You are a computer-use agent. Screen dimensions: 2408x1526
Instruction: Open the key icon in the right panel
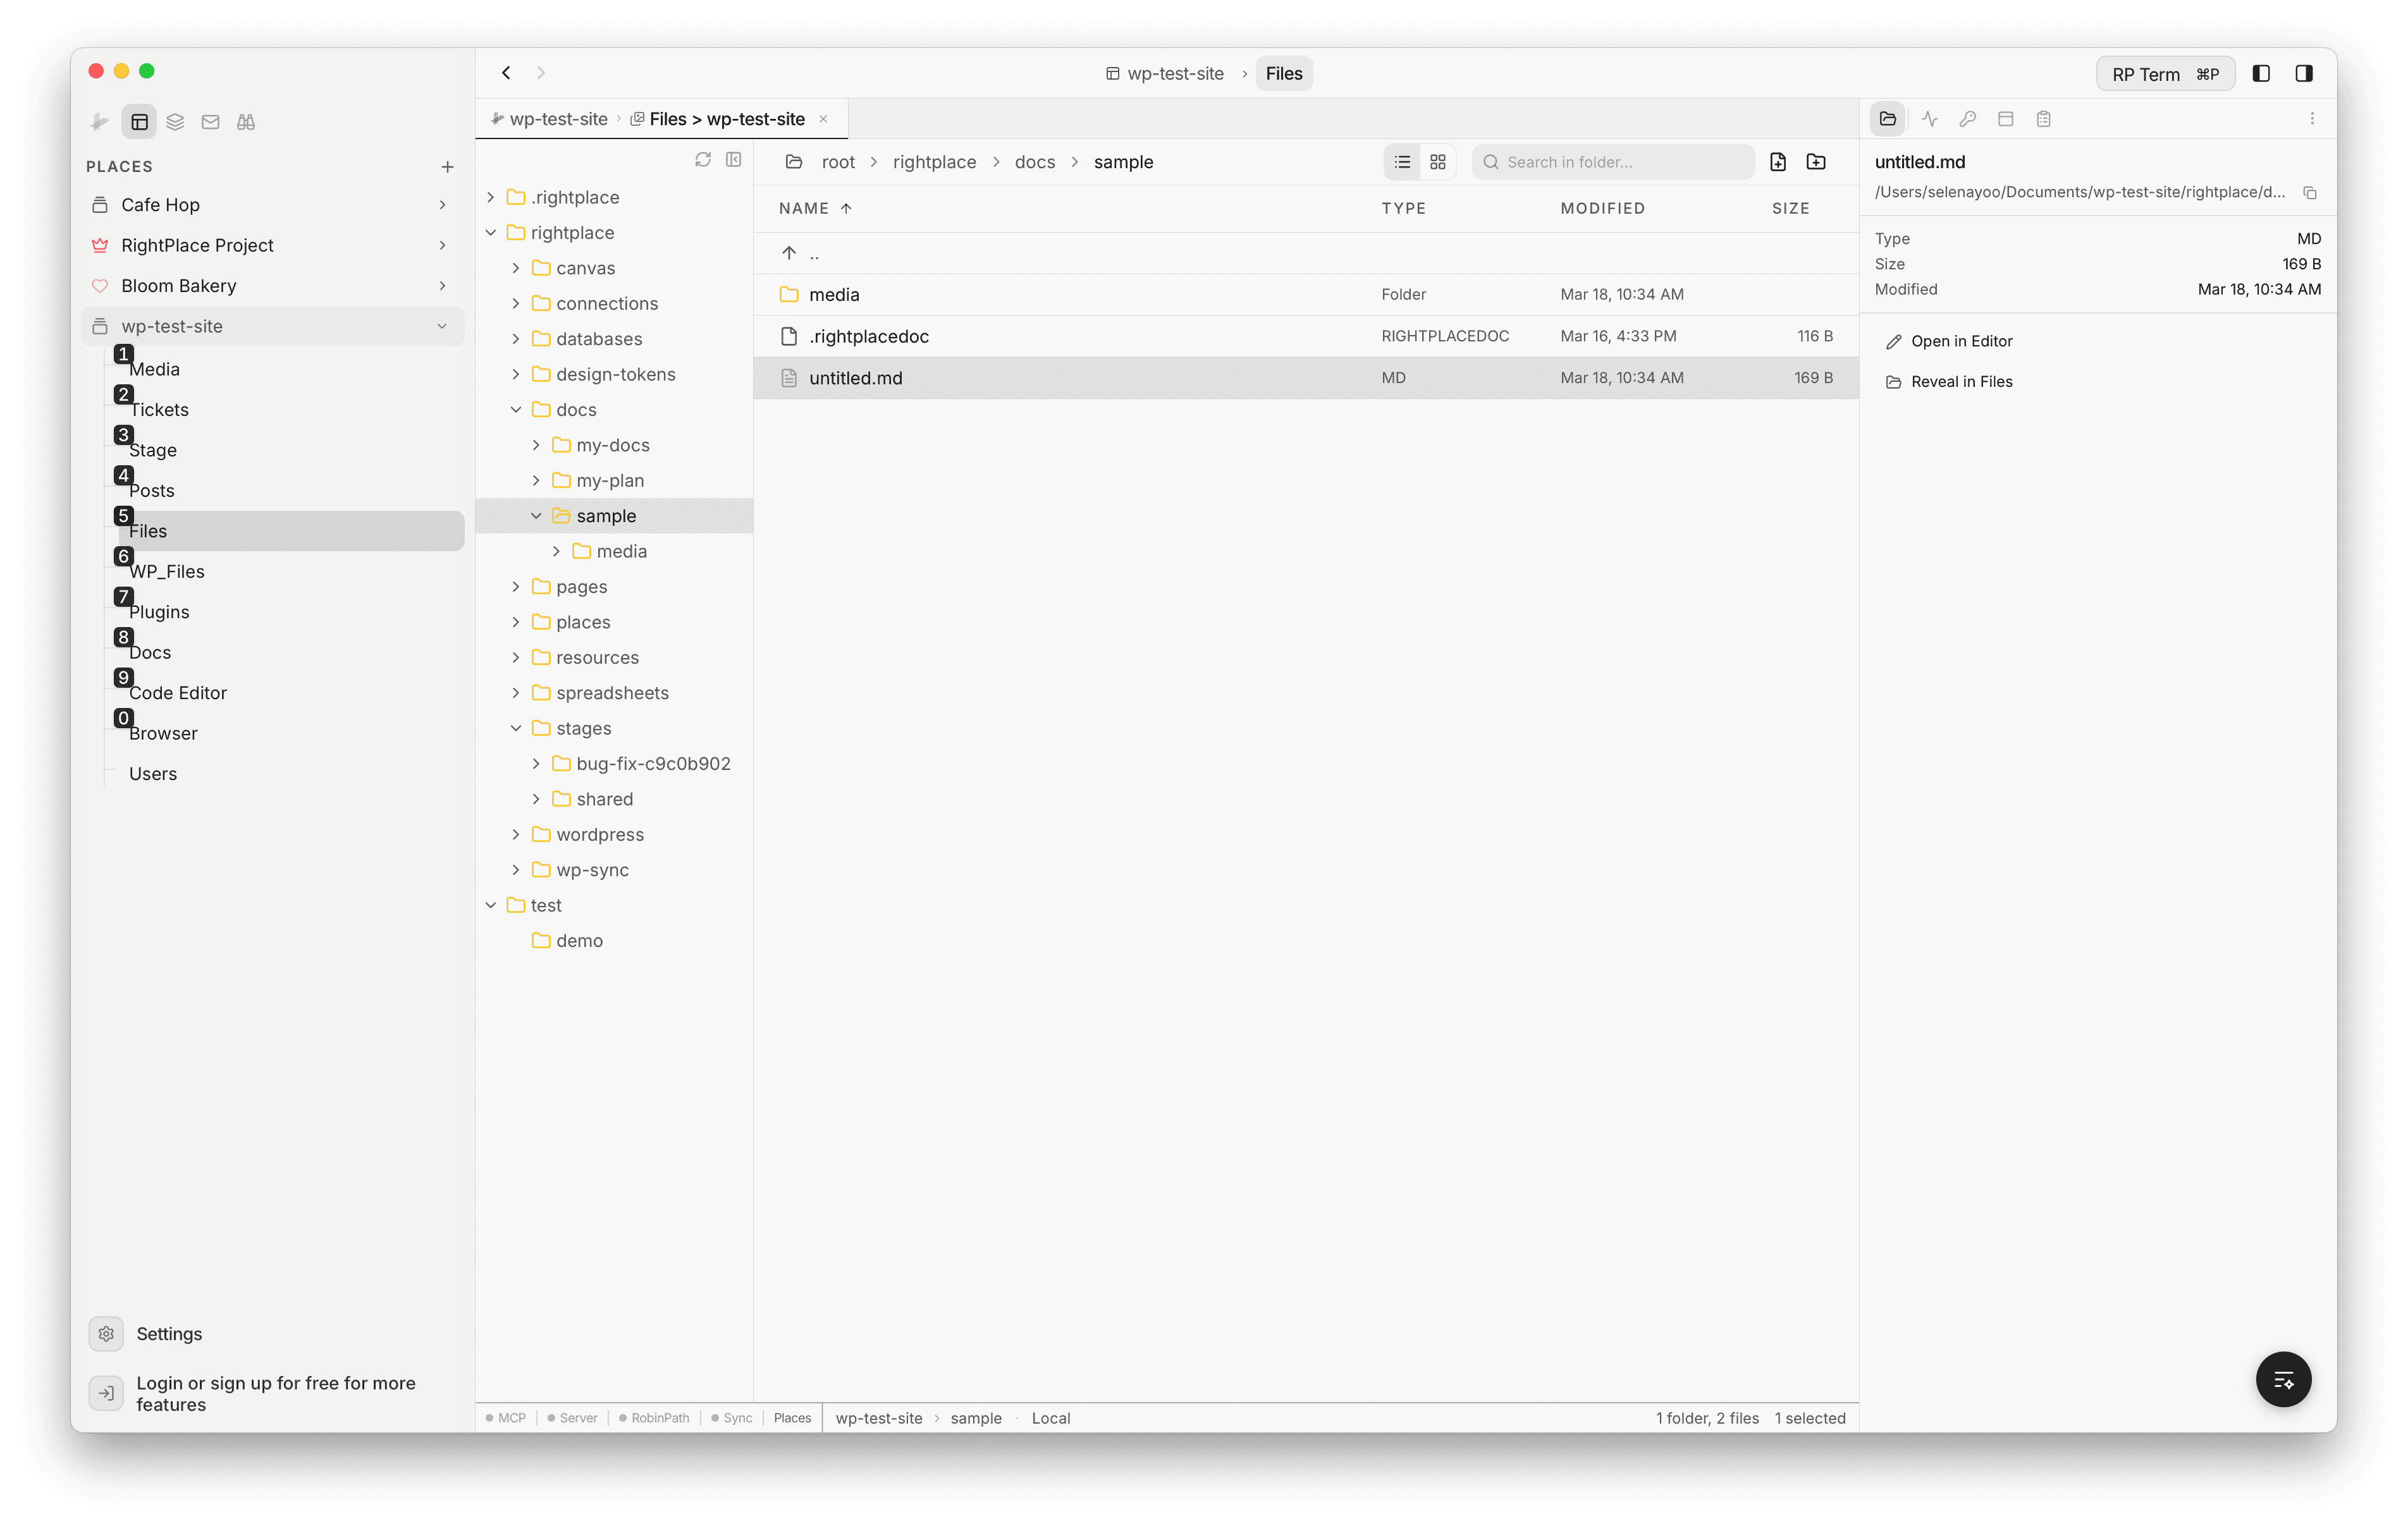[x=1967, y=118]
